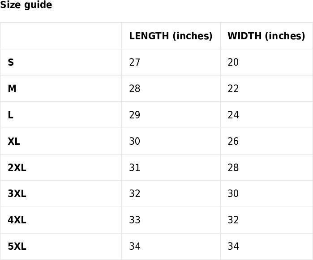Click the length value 27 for size S
This screenshot has width=313, height=260.
(x=135, y=63)
